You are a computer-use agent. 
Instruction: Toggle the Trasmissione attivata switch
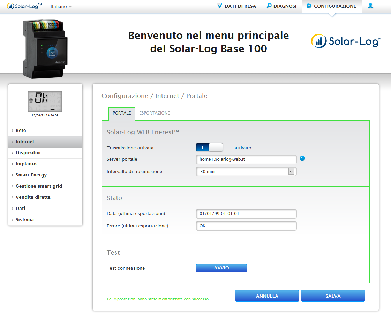[209, 148]
